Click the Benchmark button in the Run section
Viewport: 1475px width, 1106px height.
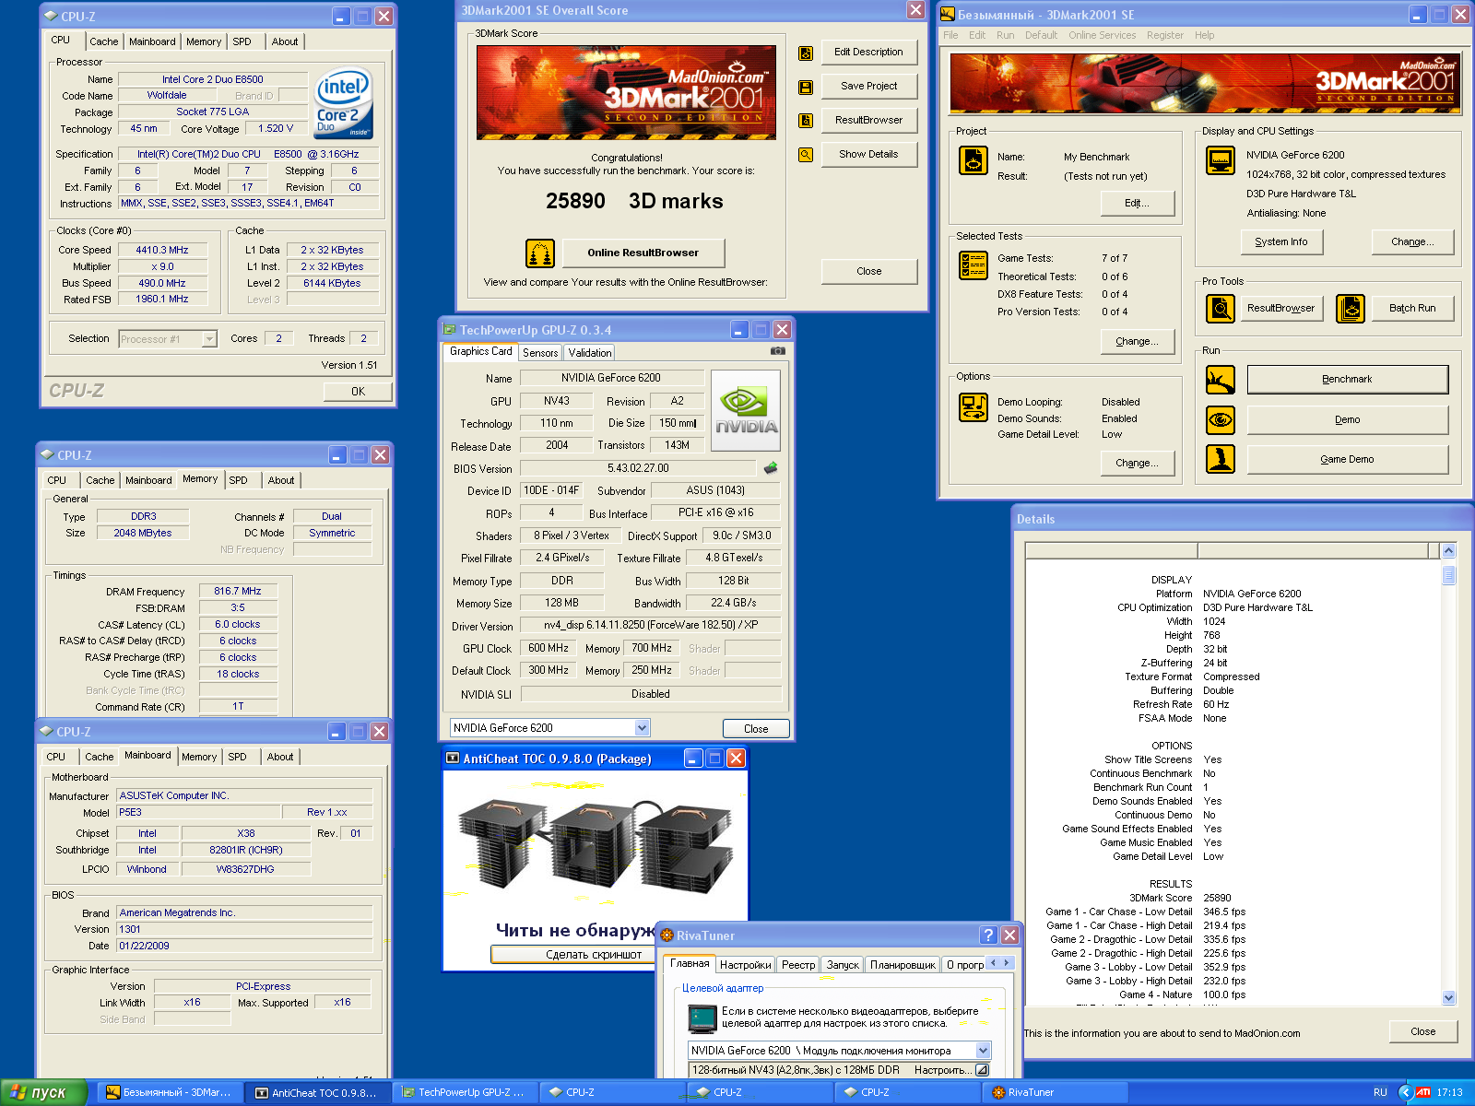coord(1347,379)
